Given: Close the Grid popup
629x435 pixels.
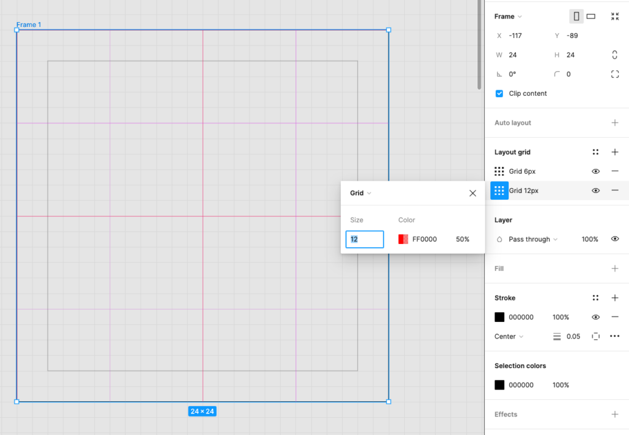Looking at the screenshot, I should point(472,193).
